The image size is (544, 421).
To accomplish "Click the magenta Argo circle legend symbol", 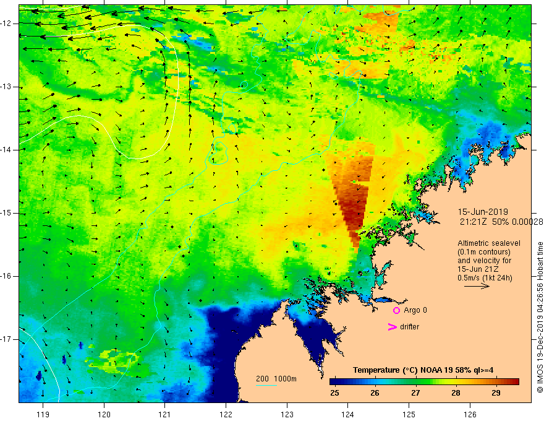I will (396, 310).
